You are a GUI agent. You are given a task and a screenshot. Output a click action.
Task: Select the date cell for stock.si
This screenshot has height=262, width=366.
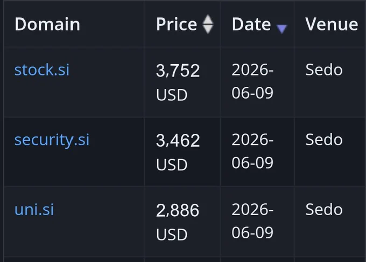[x=252, y=81]
